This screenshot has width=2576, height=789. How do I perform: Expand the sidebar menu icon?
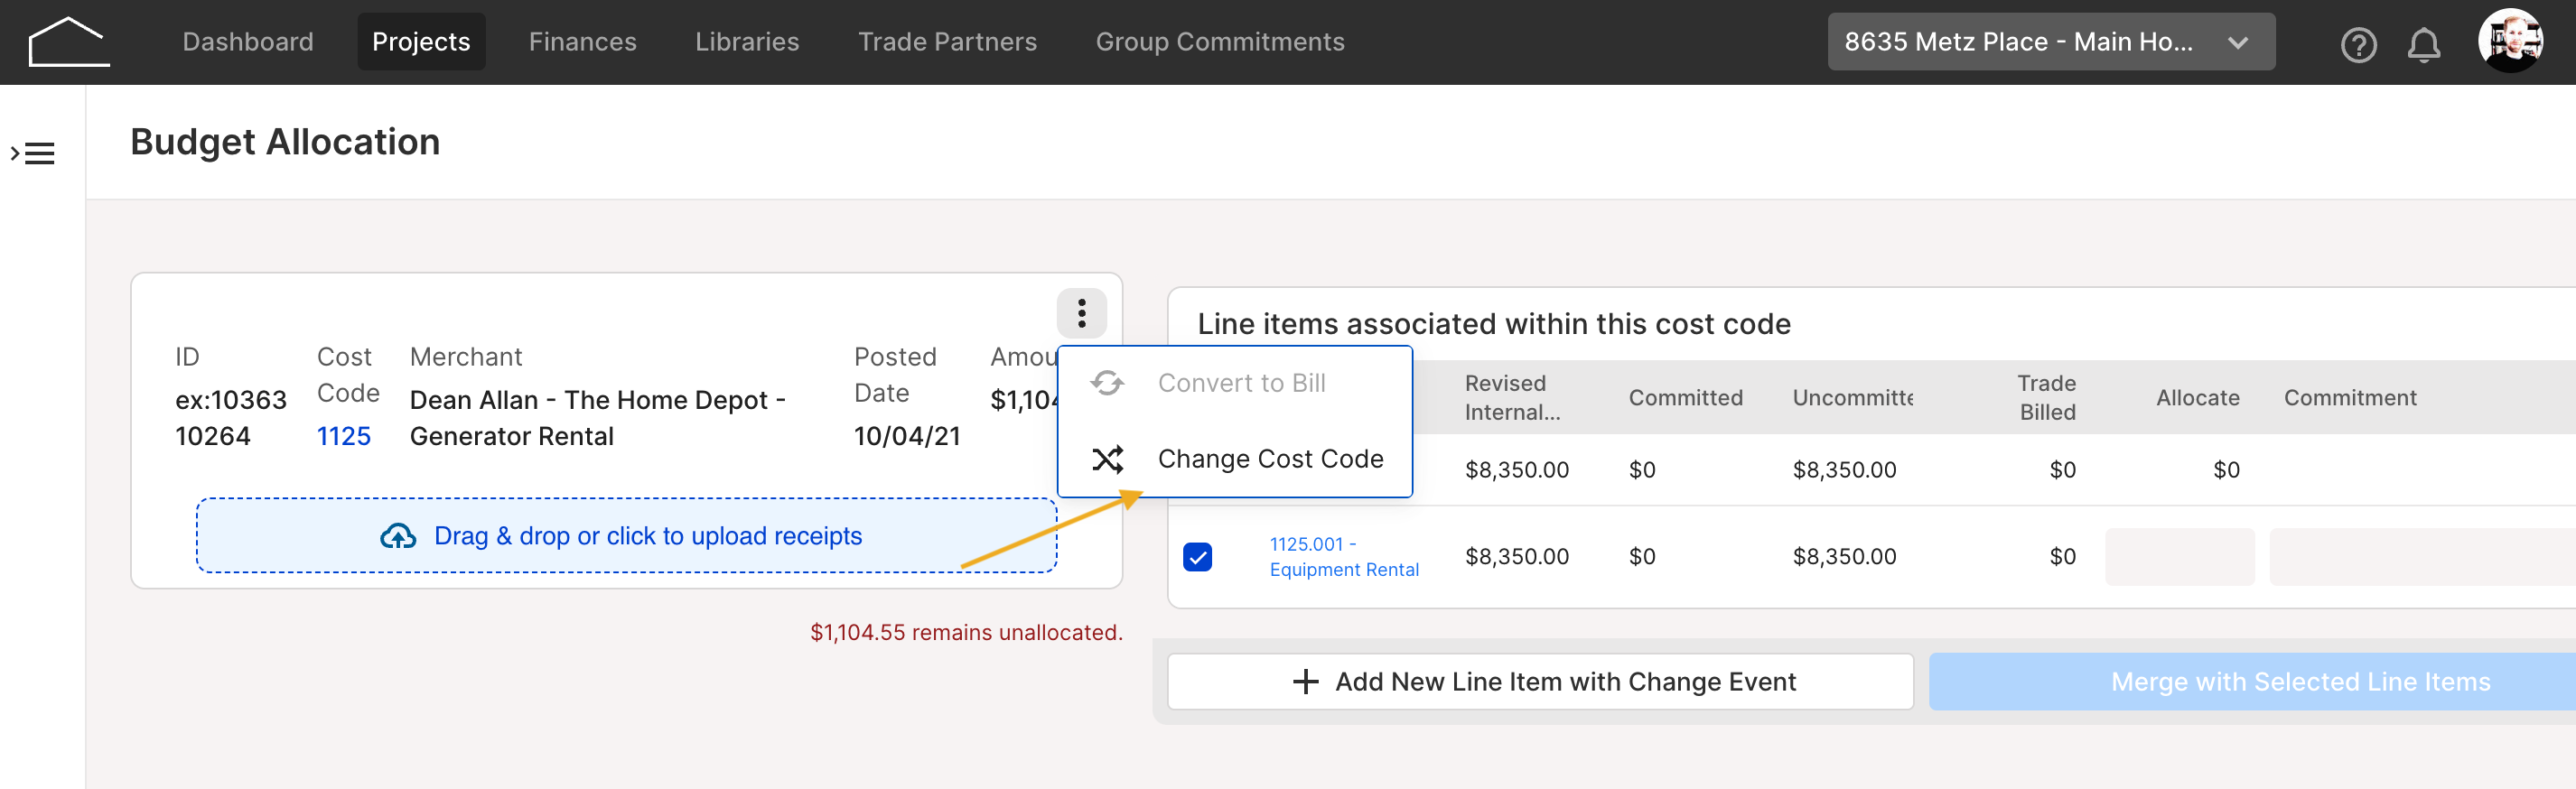coord(33,154)
